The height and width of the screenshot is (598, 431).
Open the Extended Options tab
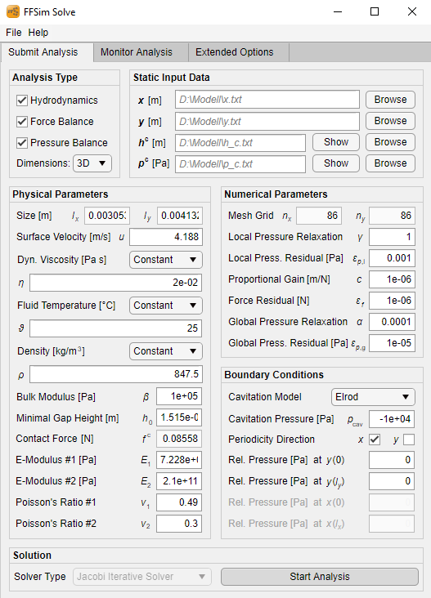pos(235,52)
